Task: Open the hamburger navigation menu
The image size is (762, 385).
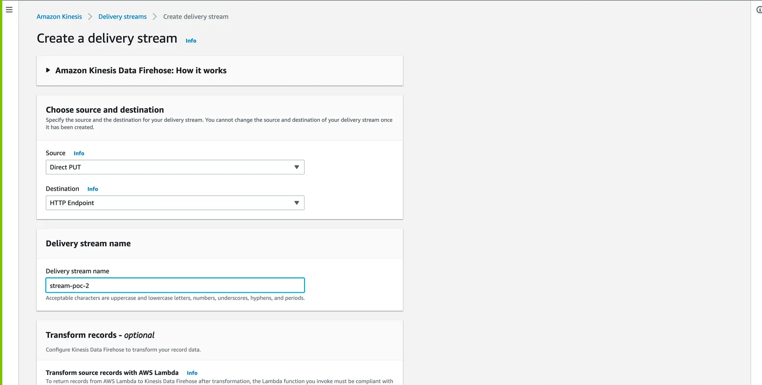Action: click(9, 10)
